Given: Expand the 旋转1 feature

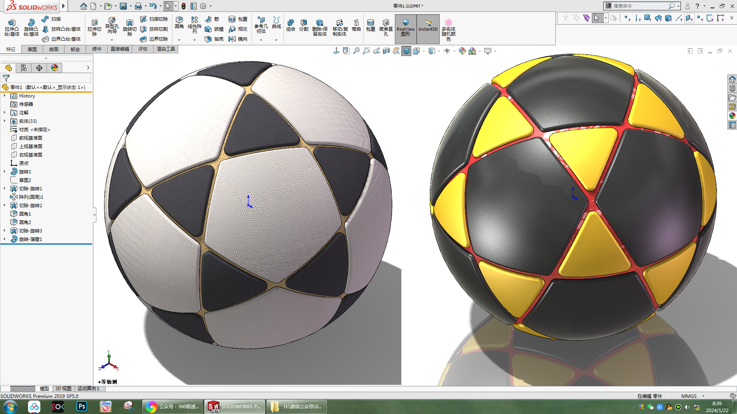Looking at the screenshot, I should click(x=5, y=172).
